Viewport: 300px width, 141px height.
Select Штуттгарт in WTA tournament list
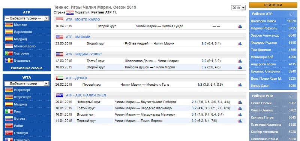click(x=22, y=97)
